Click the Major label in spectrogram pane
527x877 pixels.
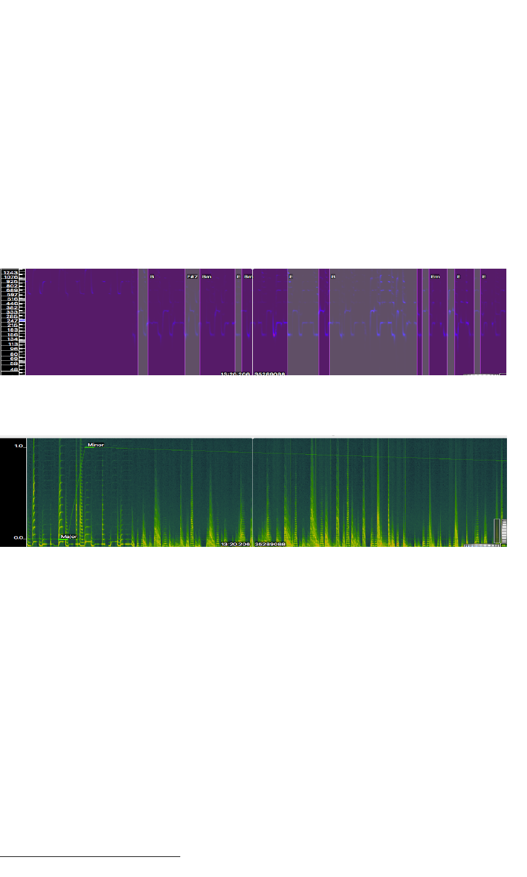click(68, 536)
